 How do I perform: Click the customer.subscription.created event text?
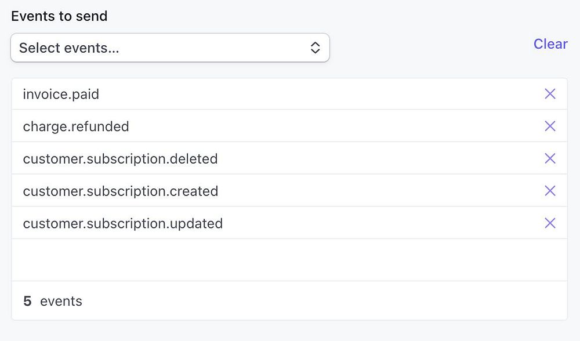[x=121, y=191]
